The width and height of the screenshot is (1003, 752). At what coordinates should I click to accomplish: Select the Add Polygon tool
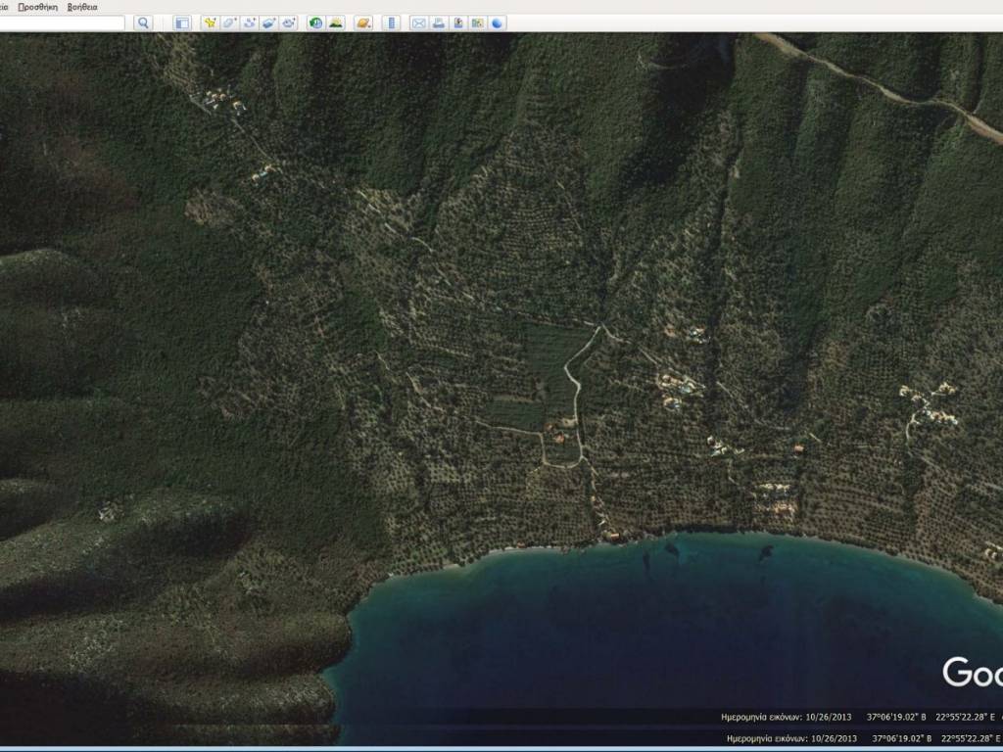(229, 23)
